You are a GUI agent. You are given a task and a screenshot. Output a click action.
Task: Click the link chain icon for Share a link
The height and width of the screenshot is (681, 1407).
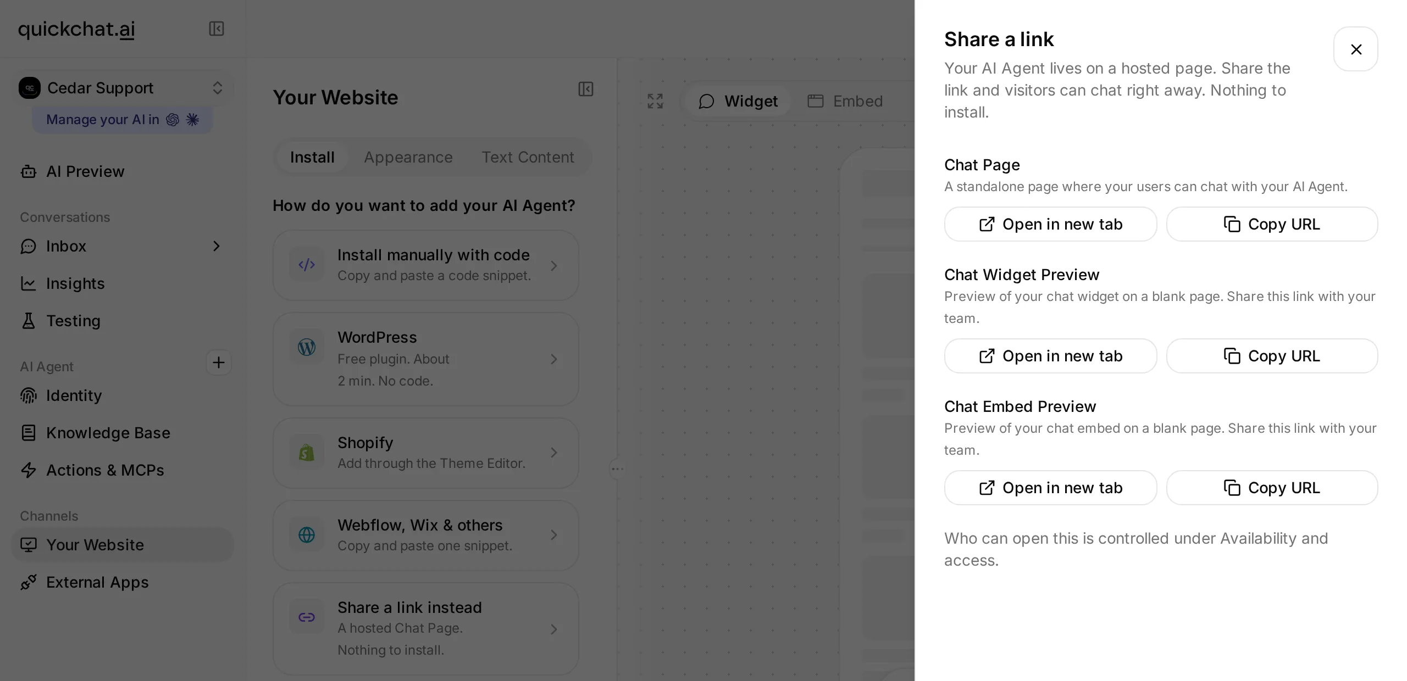click(x=307, y=617)
